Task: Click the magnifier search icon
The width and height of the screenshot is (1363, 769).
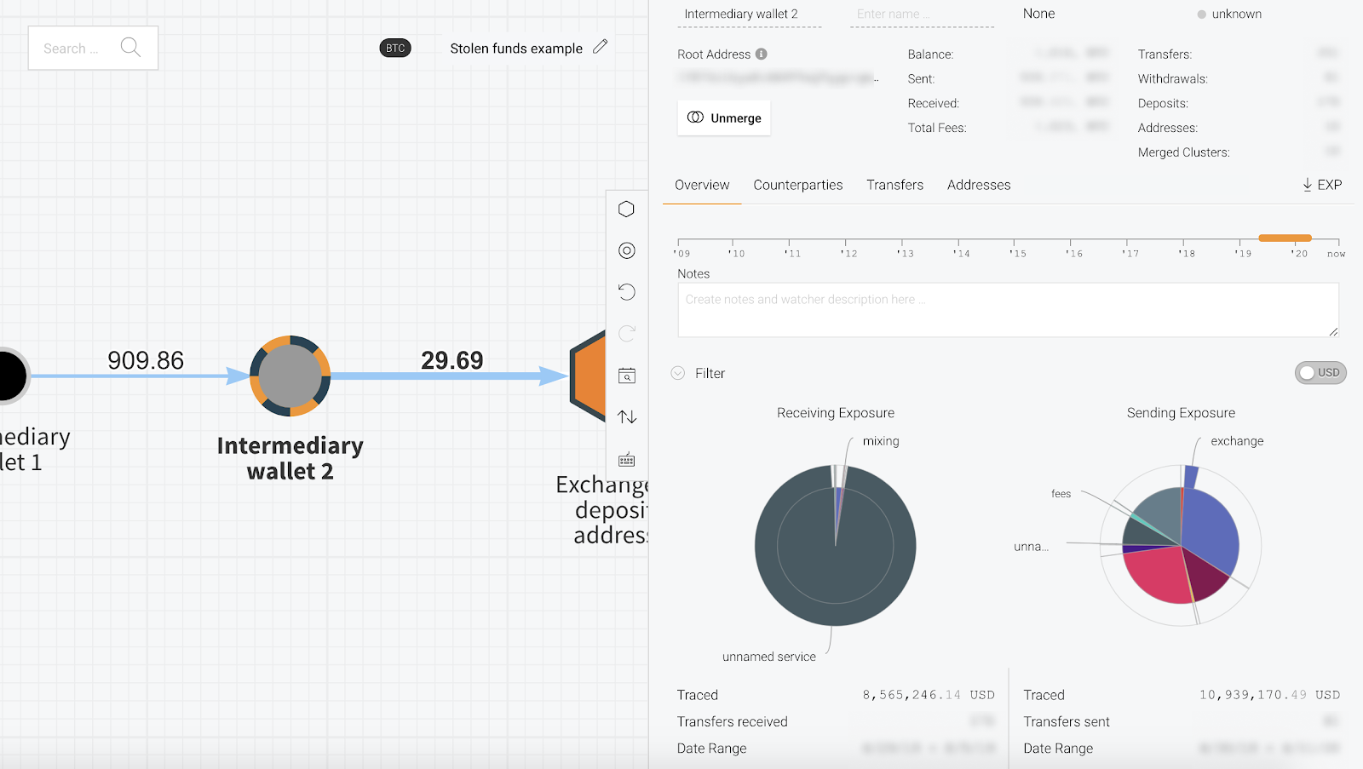Action: pyautogui.click(x=130, y=48)
